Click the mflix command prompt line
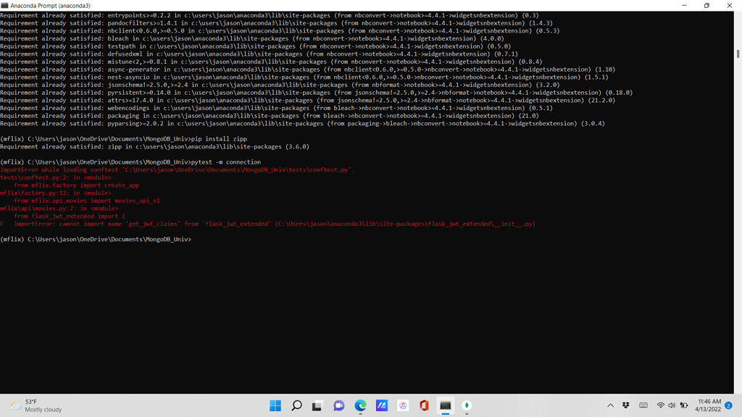742x417 pixels. pos(94,238)
